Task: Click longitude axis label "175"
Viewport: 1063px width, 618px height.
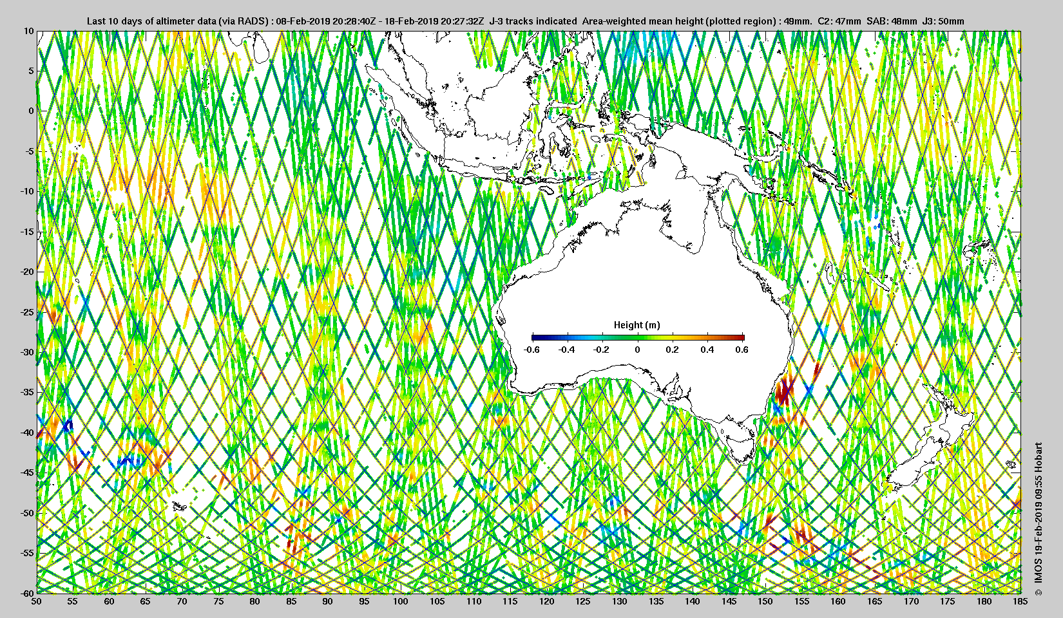Action: [x=948, y=601]
